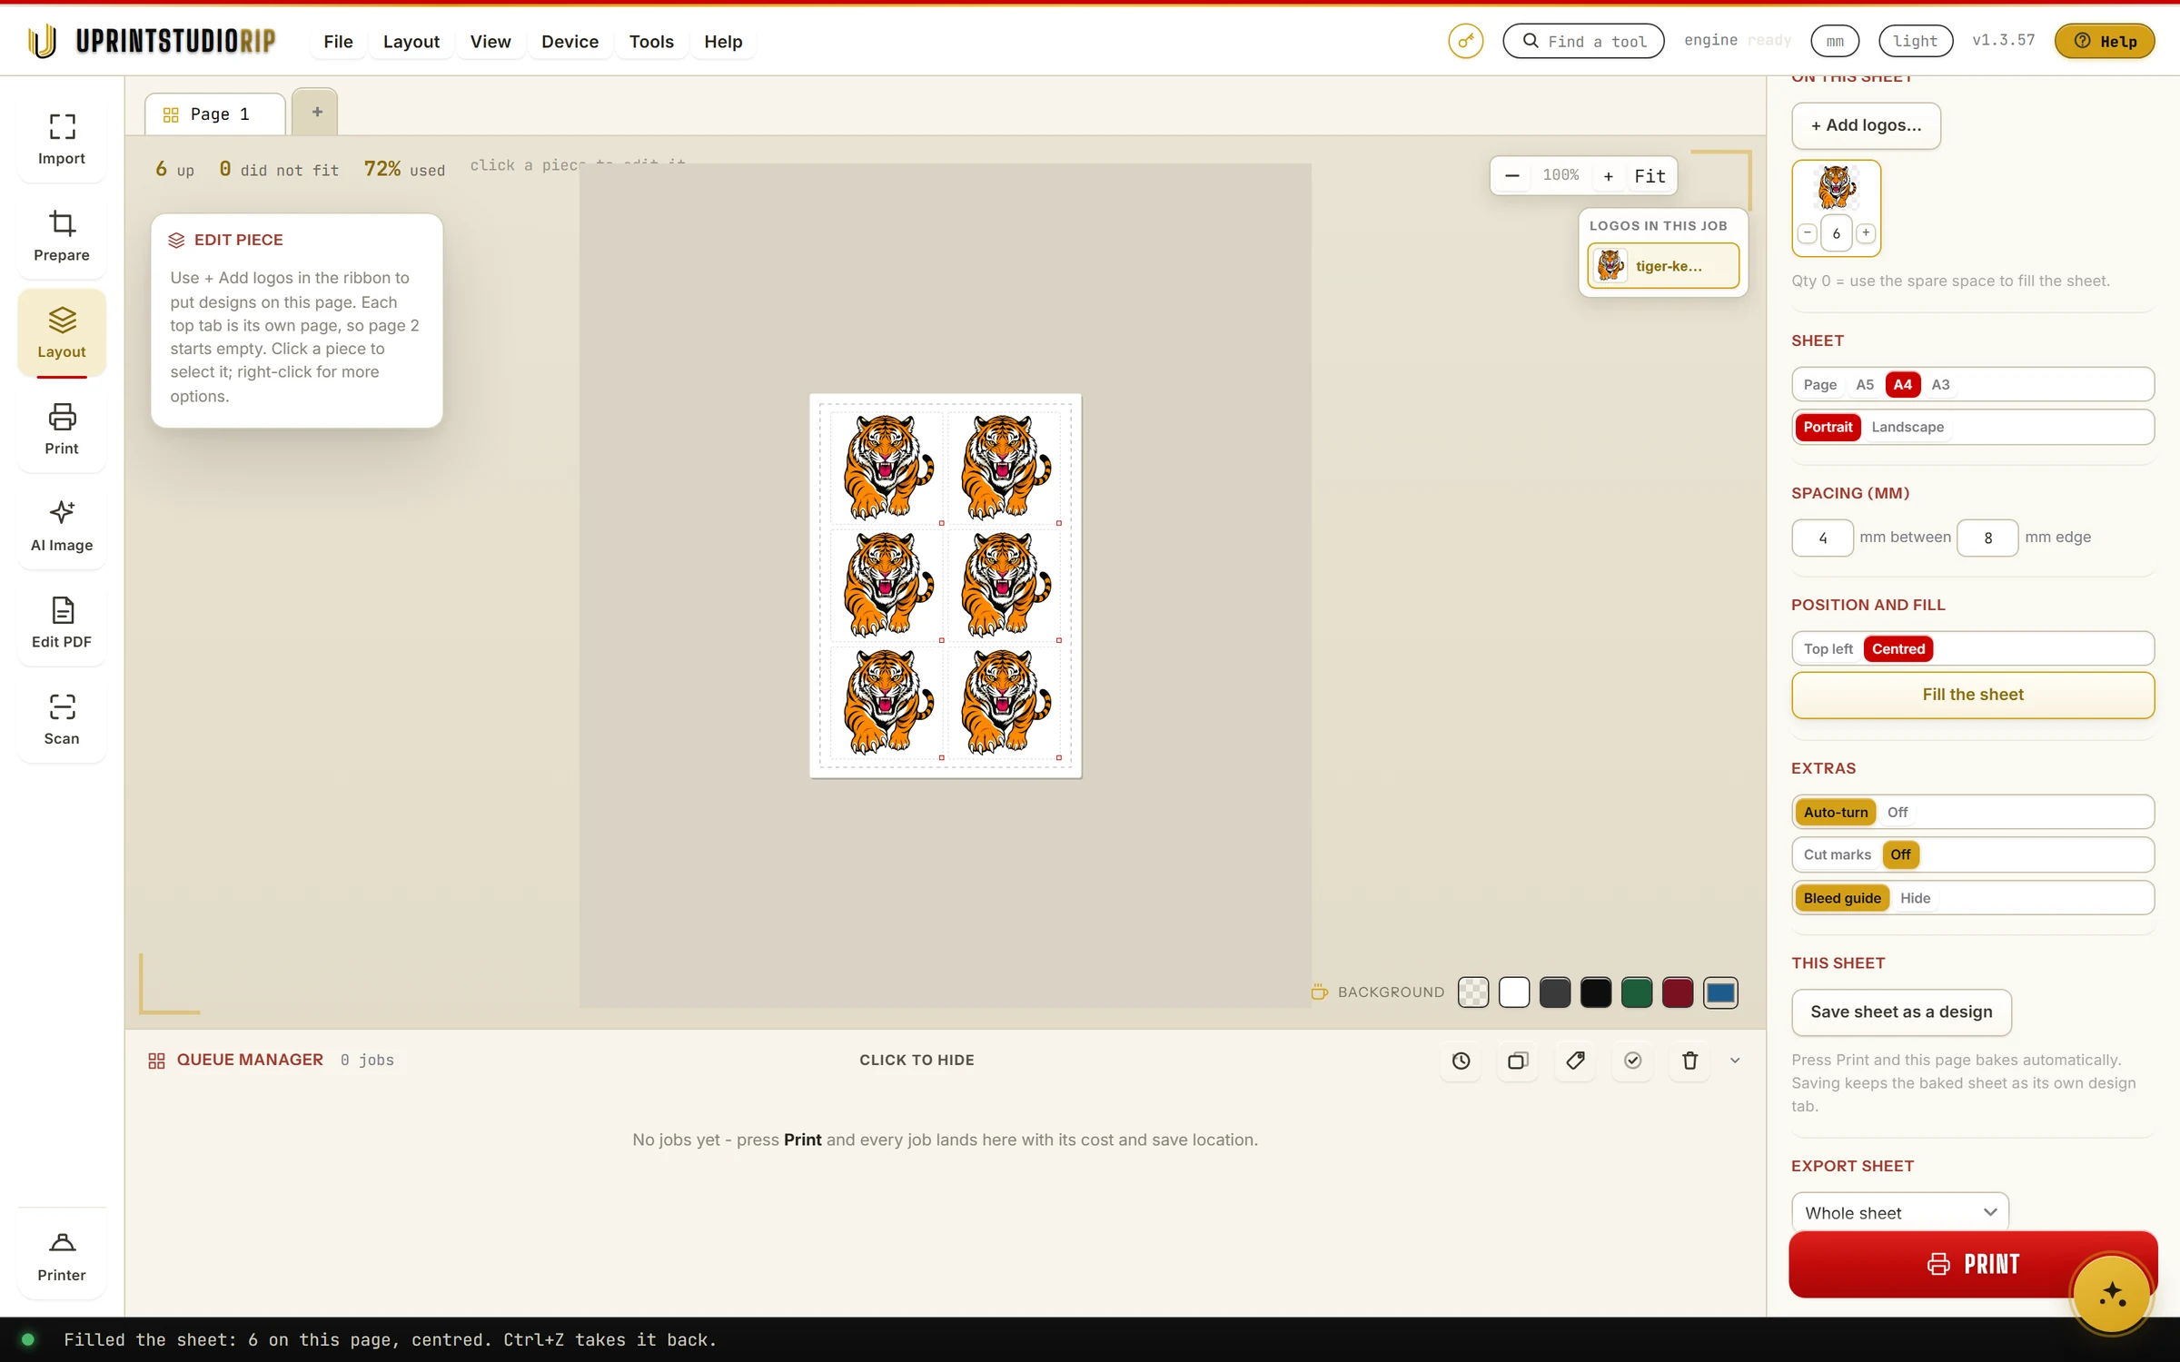The image size is (2180, 1362).
Task: Choose the transparent checkered background swatch
Action: (1472, 992)
